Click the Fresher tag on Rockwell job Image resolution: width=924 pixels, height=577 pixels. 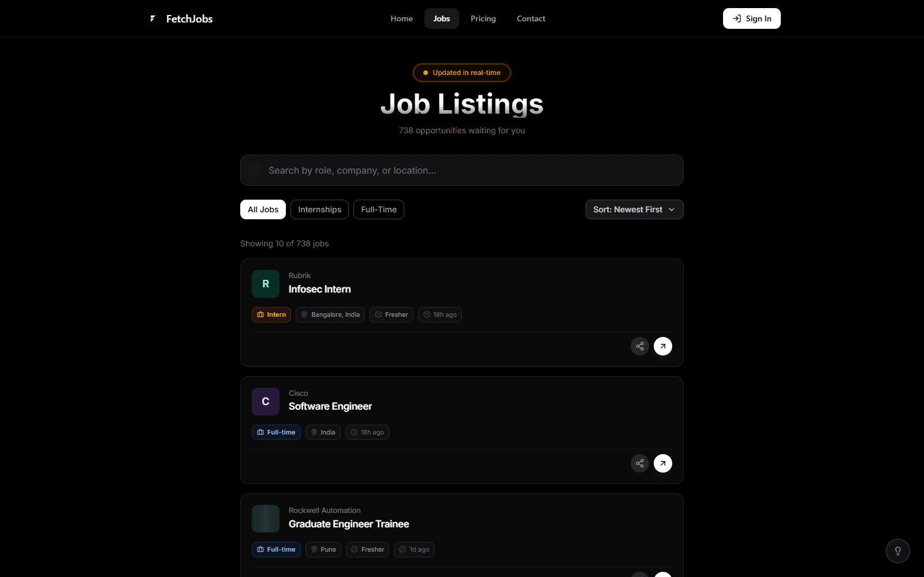368,549
